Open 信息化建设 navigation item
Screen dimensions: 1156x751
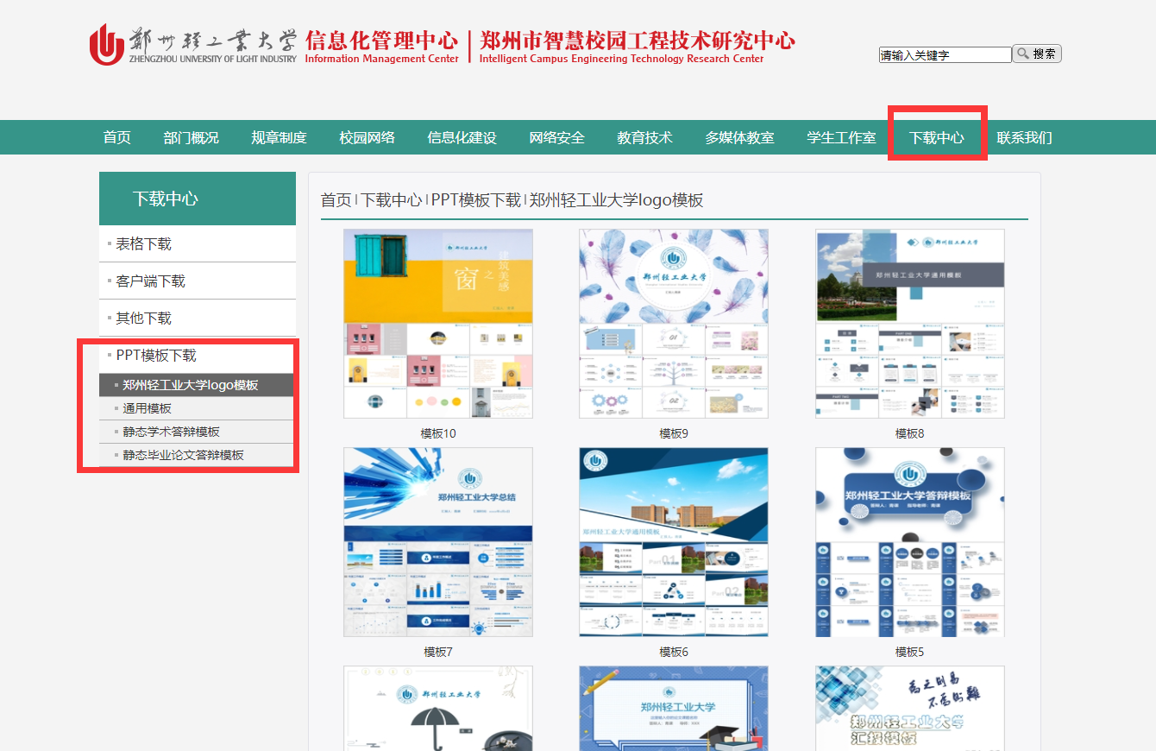point(462,137)
